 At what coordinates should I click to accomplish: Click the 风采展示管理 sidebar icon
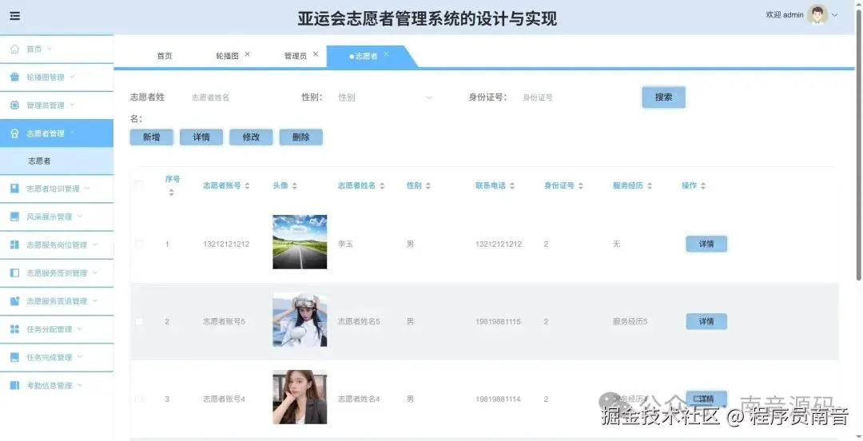tap(15, 217)
